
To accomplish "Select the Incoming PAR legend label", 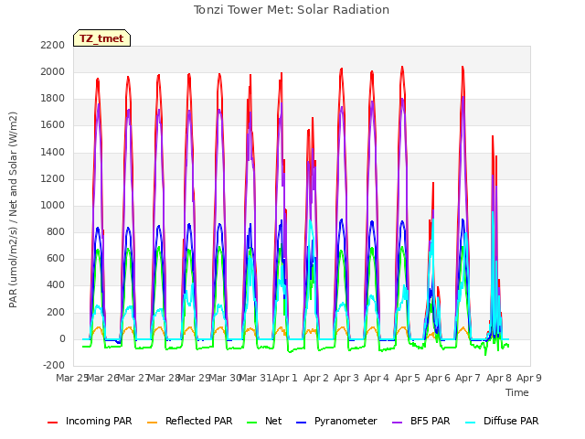I will 99,421.
